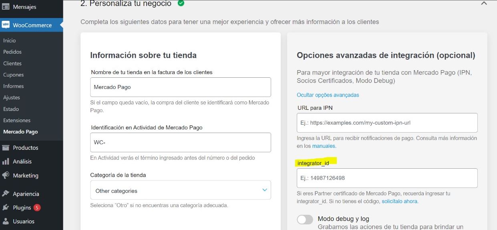The height and width of the screenshot is (230, 497).
Task: Click the Opciones avanzadas de integración heading
Action: coord(386,55)
